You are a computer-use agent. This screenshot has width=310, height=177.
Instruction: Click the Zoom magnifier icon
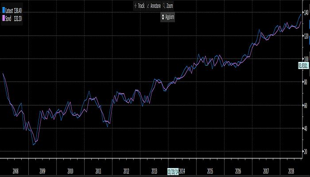(164, 6)
